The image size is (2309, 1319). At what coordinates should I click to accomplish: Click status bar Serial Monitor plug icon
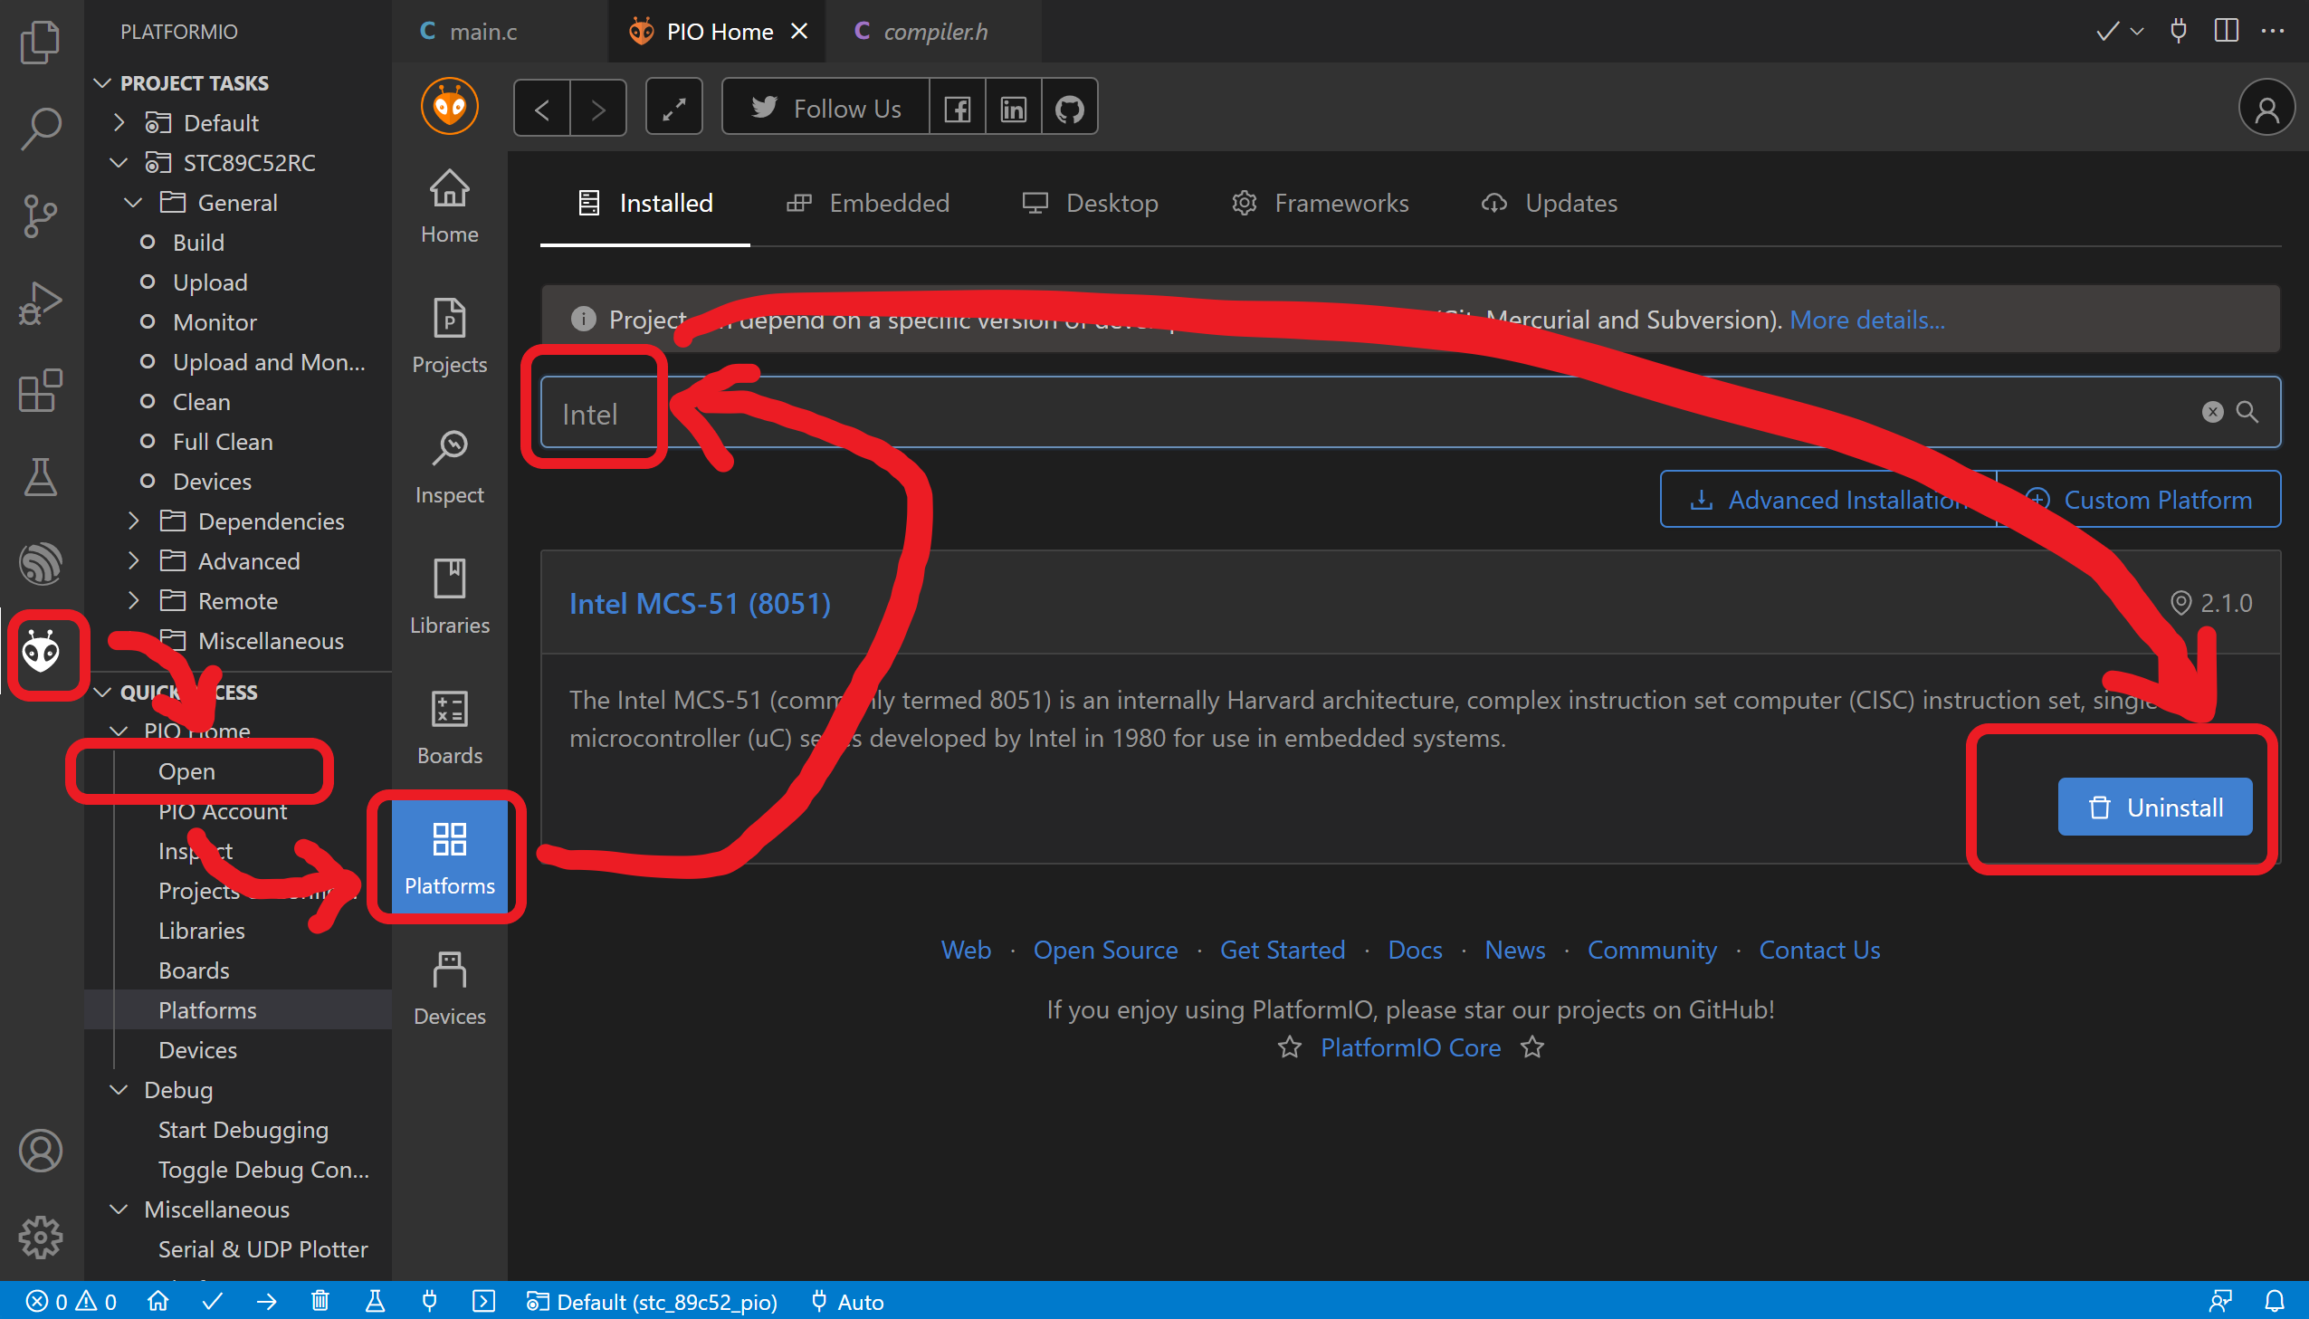coord(429,1302)
